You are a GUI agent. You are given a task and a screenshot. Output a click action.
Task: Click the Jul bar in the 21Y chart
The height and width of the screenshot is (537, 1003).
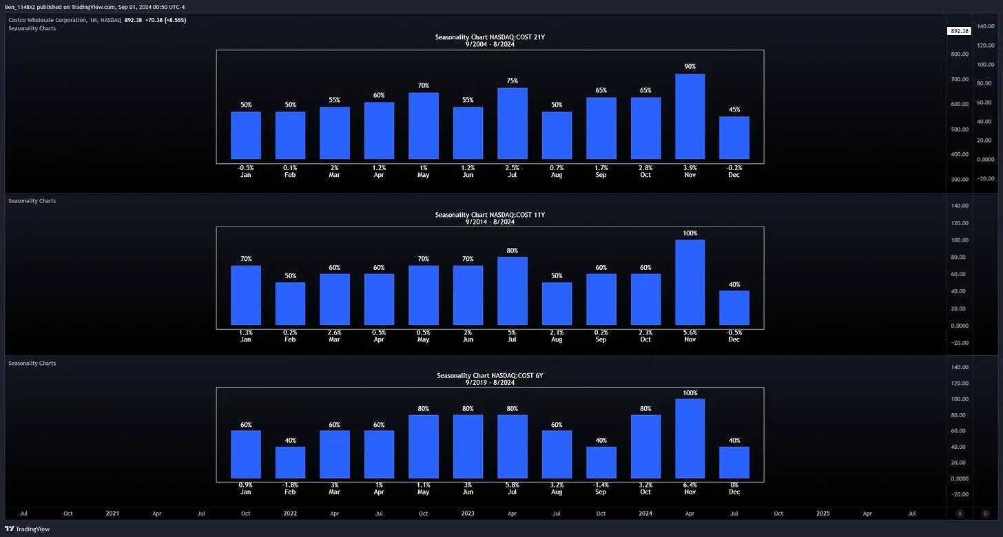pos(512,124)
